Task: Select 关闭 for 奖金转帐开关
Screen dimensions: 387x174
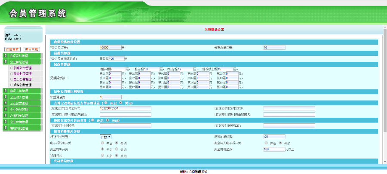Action: point(117,149)
